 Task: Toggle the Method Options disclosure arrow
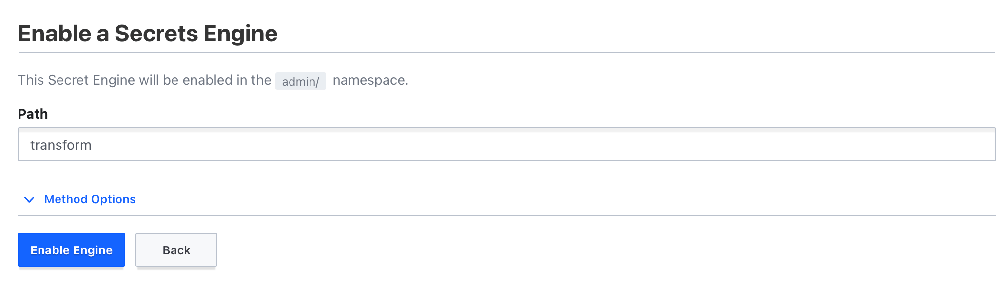click(x=29, y=199)
